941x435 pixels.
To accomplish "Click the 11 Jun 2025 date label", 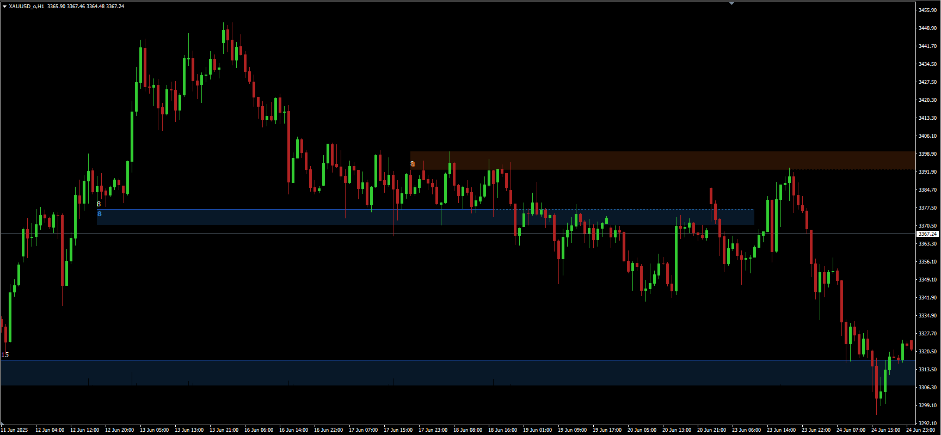I will pos(15,430).
